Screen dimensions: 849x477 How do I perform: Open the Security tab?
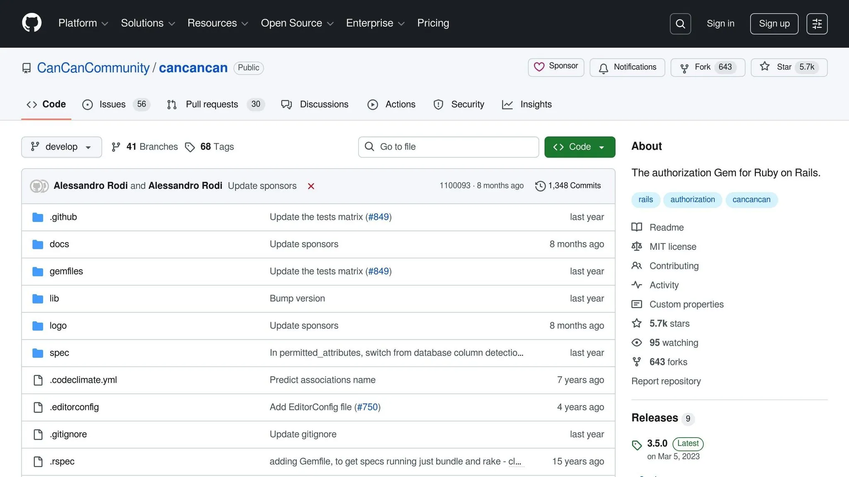458,104
